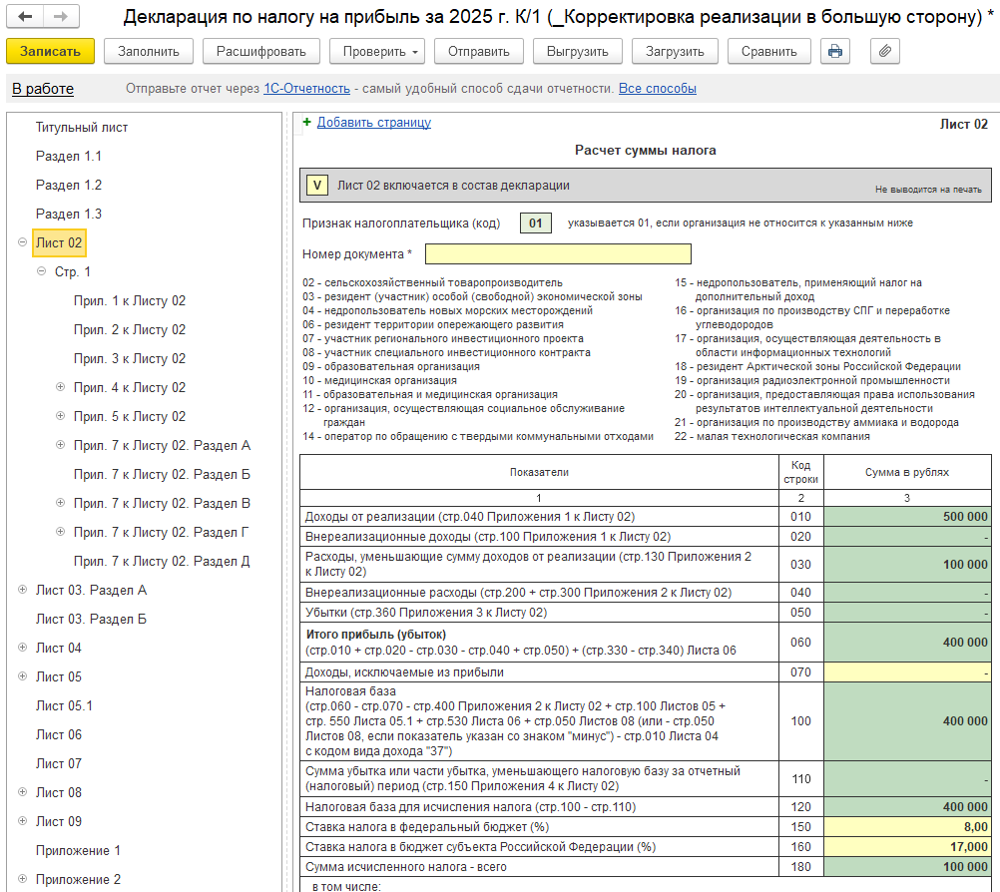Image resolution: width=1000 pixels, height=892 pixels.
Task: Open the 1С-Отчетность link
Action: click(306, 89)
